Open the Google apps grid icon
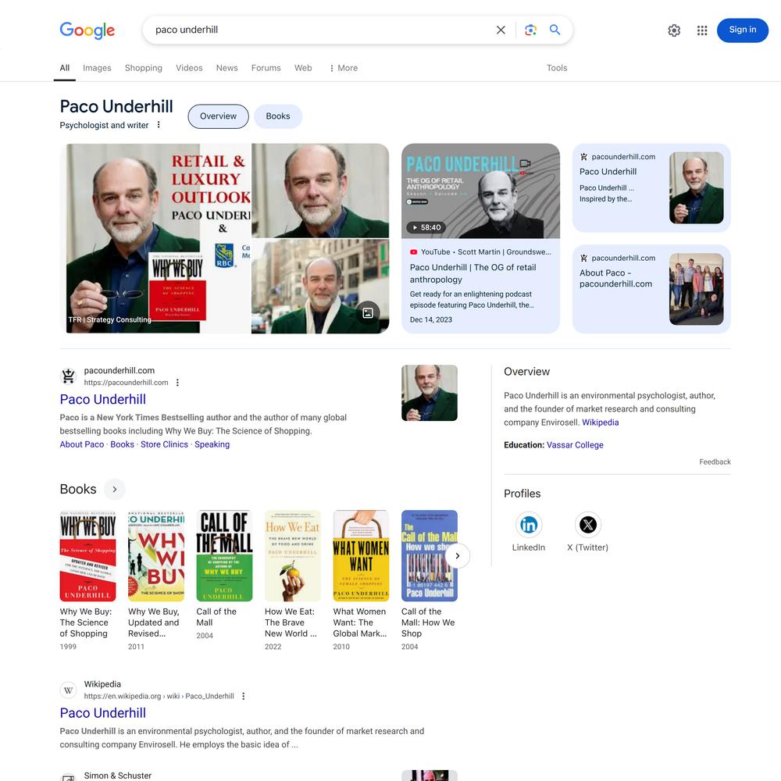Viewport: 781px width, 781px height. coord(702,30)
